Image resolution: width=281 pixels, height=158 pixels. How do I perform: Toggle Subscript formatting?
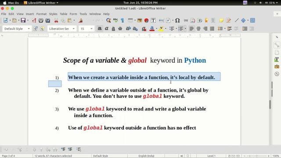coord(135,29)
